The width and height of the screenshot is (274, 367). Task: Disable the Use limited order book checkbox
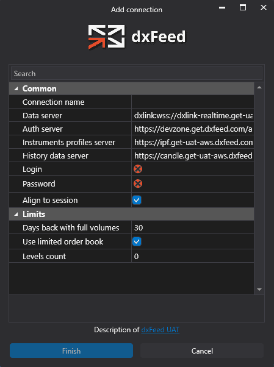coord(137,241)
